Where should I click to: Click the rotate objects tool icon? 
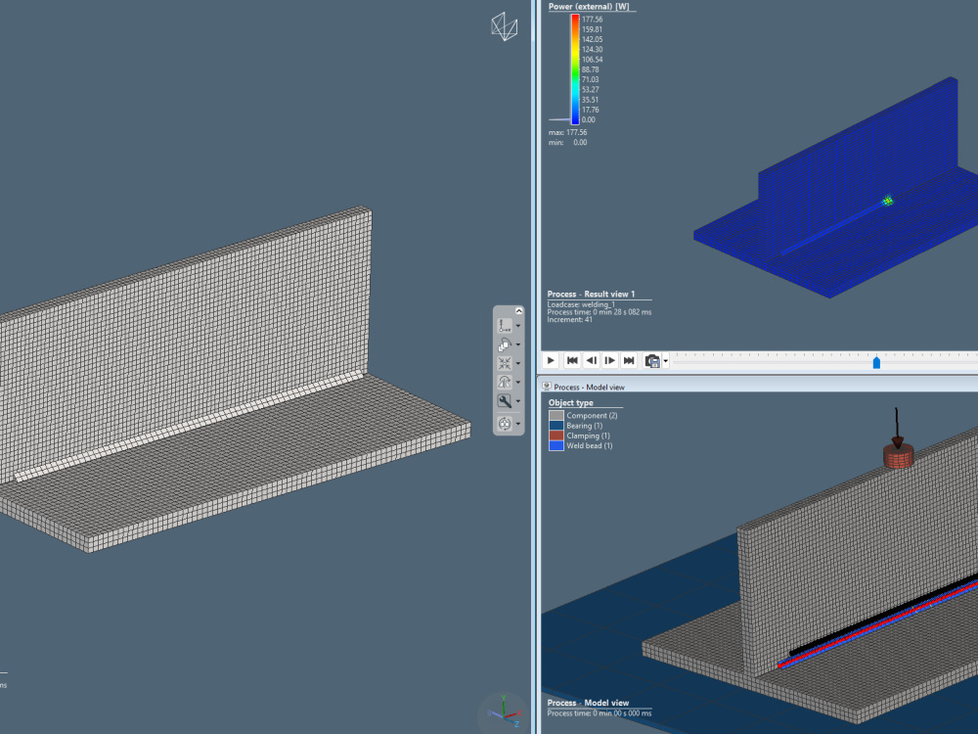pos(505,344)
